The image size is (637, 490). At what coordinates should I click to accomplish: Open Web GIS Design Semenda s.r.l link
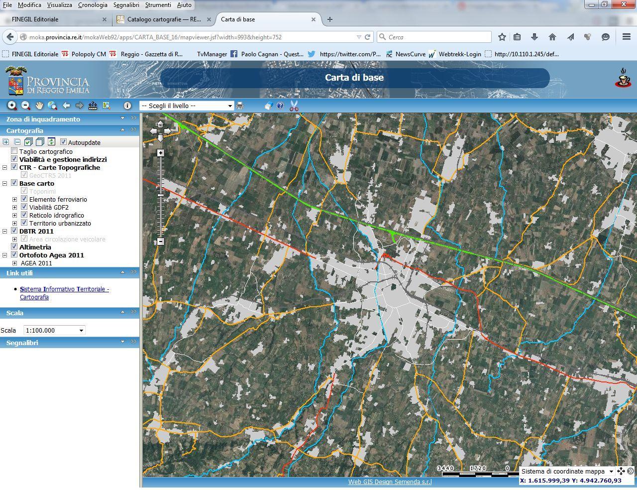point(390,482)
